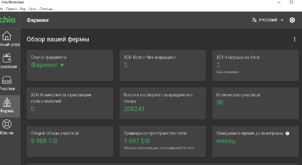Minimize the Chia Blockchain window

tap(279, 2)
